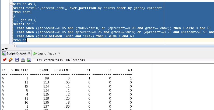Click eprecent value .05 in output
214x110 pixels.
(67, 82)
